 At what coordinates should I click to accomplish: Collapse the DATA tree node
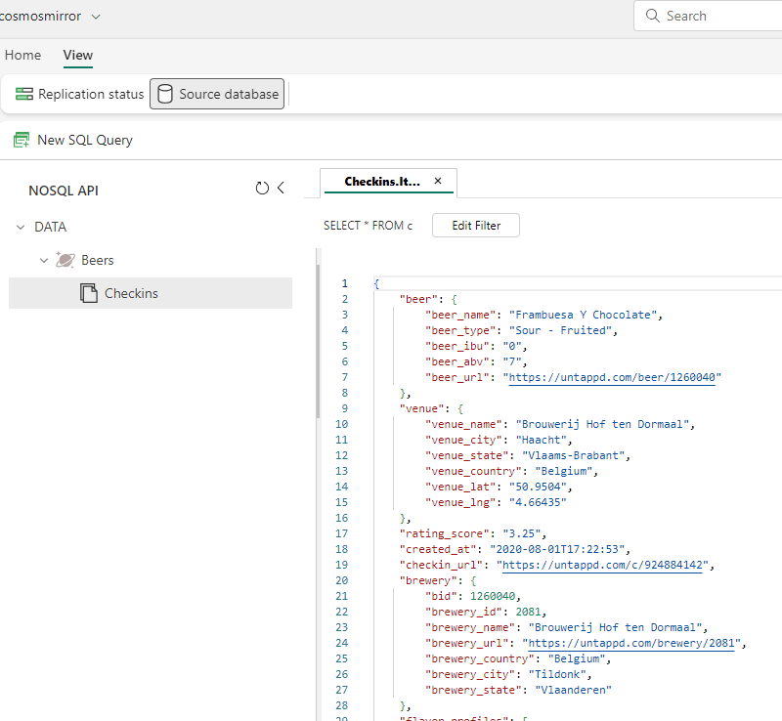[x=21, y=227]
